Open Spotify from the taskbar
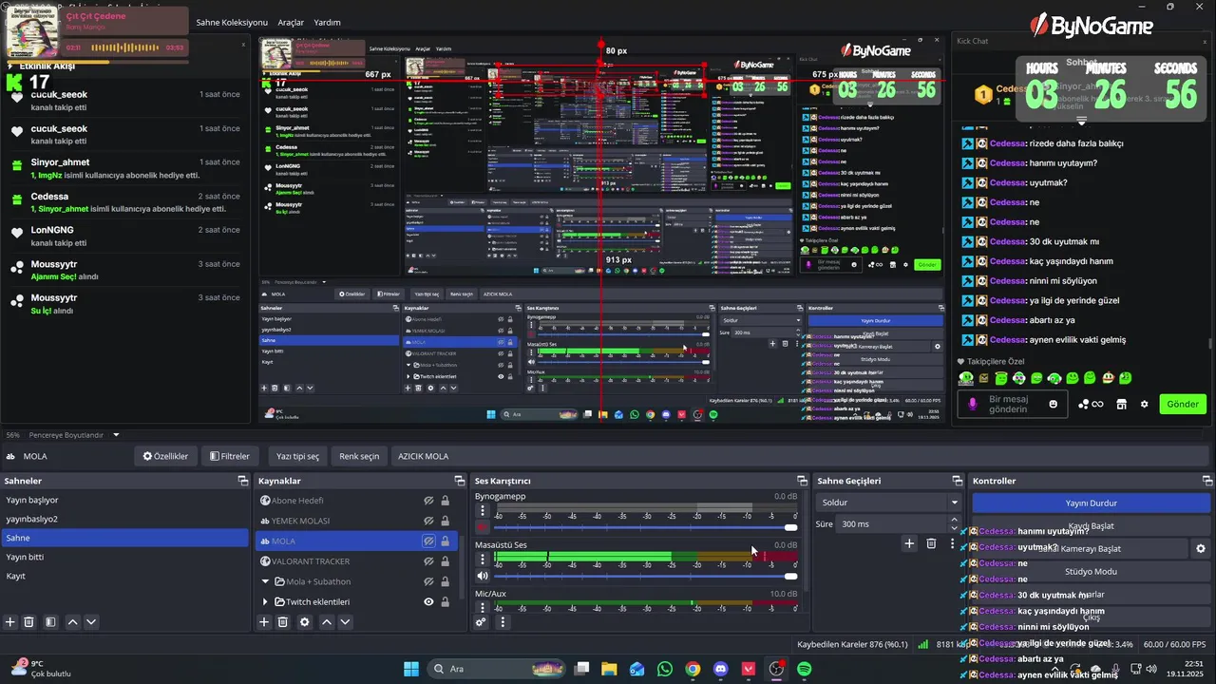1216x684 pixels. (805, 669)
